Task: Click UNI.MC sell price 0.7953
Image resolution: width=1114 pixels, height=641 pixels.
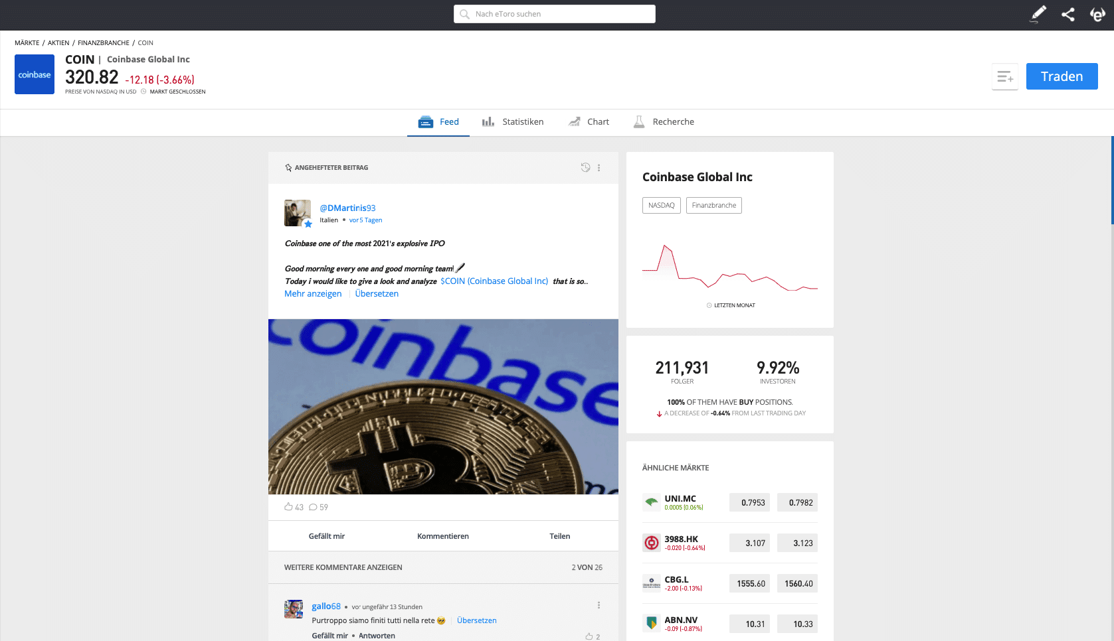Action: coord(749,502)
